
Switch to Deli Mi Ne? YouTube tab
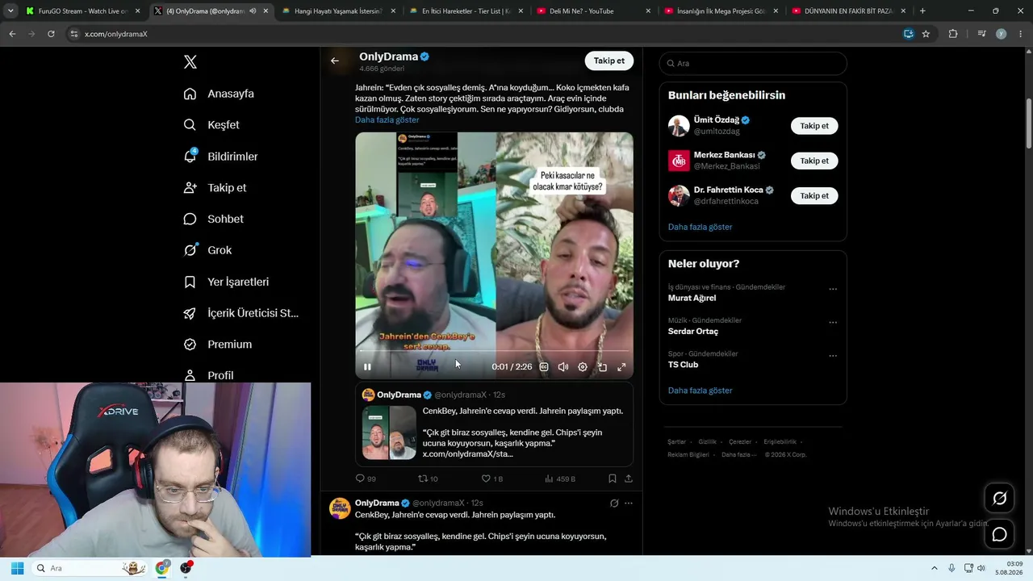click(593, 11)
